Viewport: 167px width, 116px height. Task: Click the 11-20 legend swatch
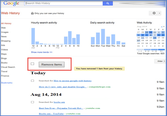pyautogui.click(x=154, y=50)
